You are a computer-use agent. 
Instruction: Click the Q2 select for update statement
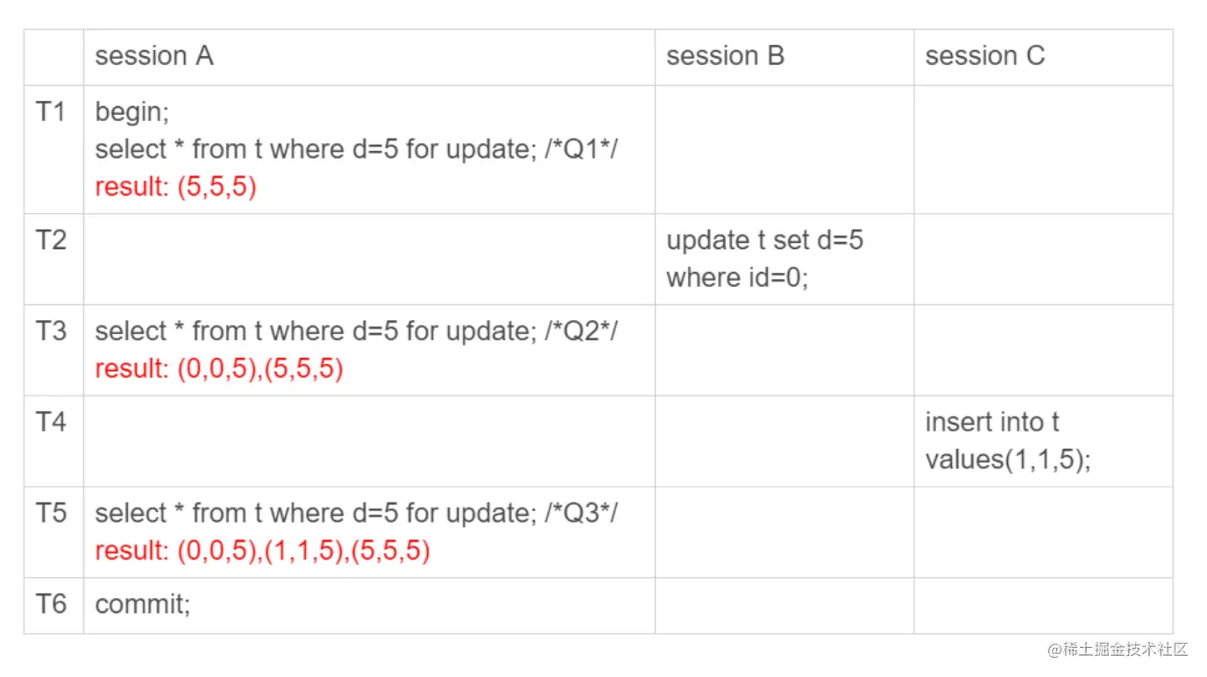coord(356,331)
